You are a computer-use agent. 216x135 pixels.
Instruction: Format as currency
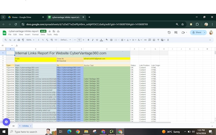[x=38, y=40]
